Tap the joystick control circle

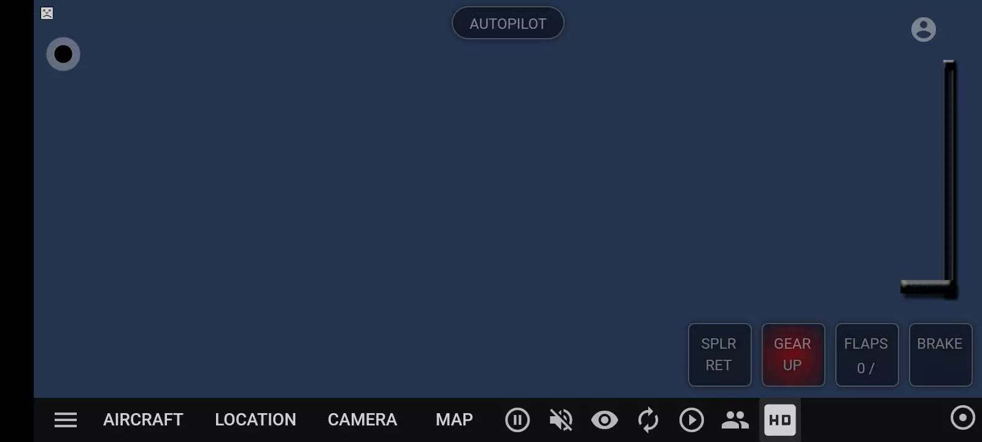pyautogui.click(x=63, y=54)
